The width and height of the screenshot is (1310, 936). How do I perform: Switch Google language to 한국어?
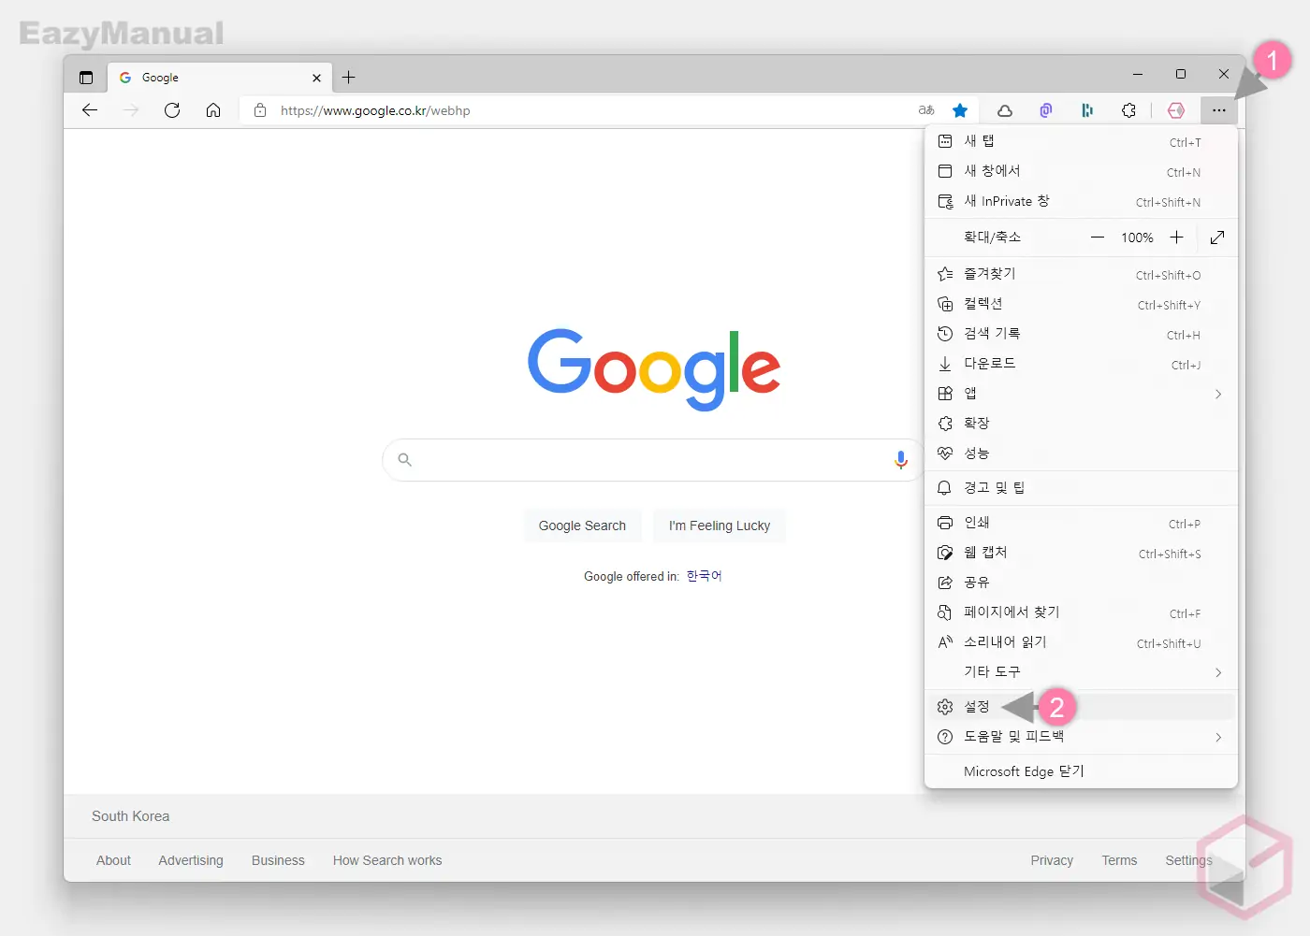[x=705, y=576]
